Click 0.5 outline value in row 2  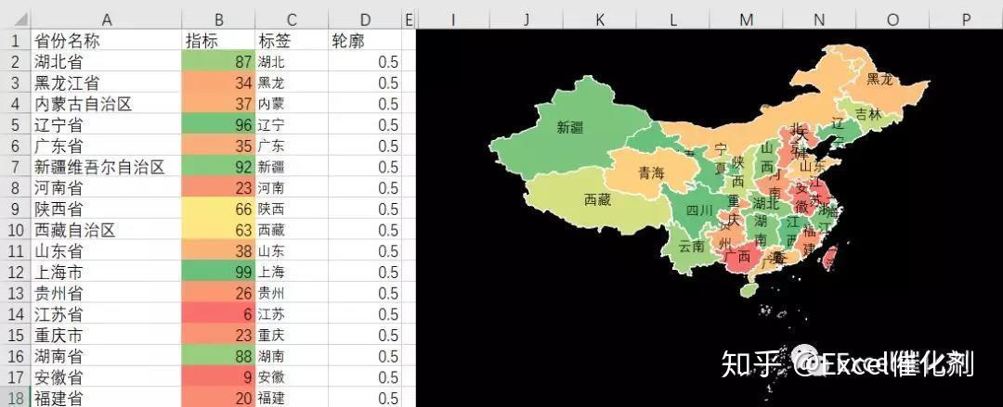(365, 62)
